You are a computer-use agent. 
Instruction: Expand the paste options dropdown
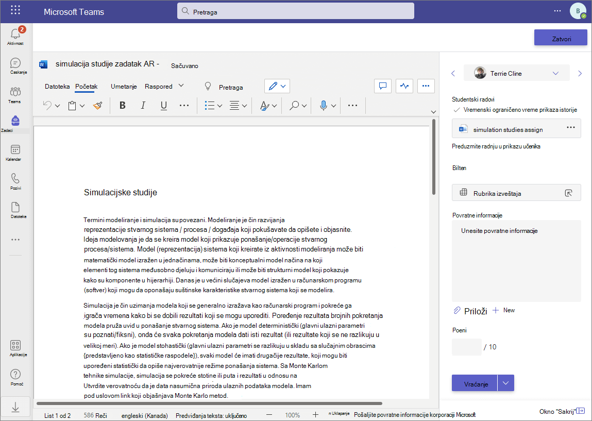coord(82,106)
